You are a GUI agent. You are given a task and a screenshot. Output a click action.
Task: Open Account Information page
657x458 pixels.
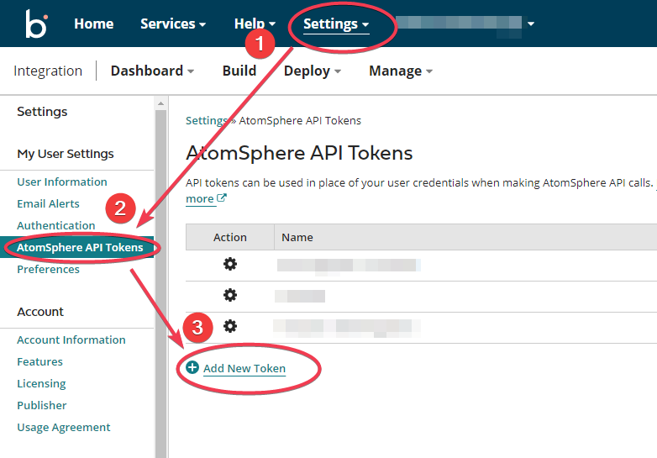pyautogui.click(x=71, y=340)
